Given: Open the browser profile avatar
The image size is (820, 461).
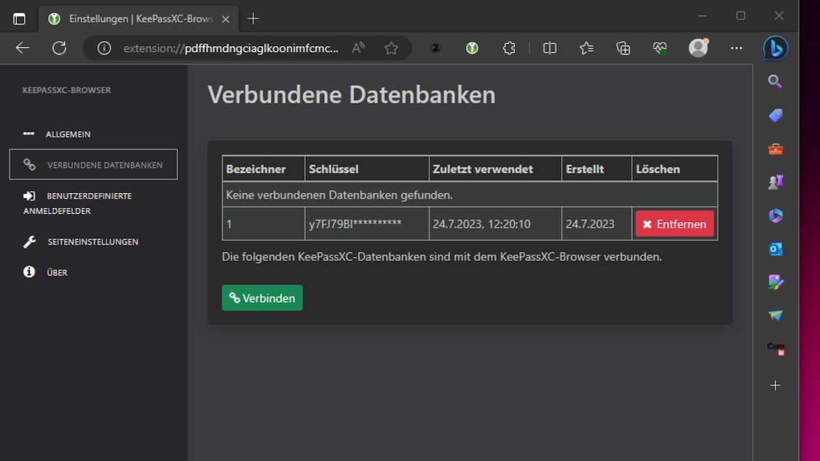Looking at the screenshot, I should [x=698, y=48].
